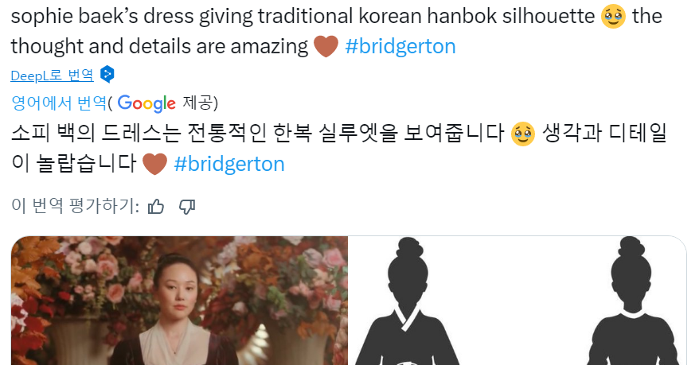Click the brown heart in Korean translation
This screenshot has width=699, height=365.
[x=154, y=164]
